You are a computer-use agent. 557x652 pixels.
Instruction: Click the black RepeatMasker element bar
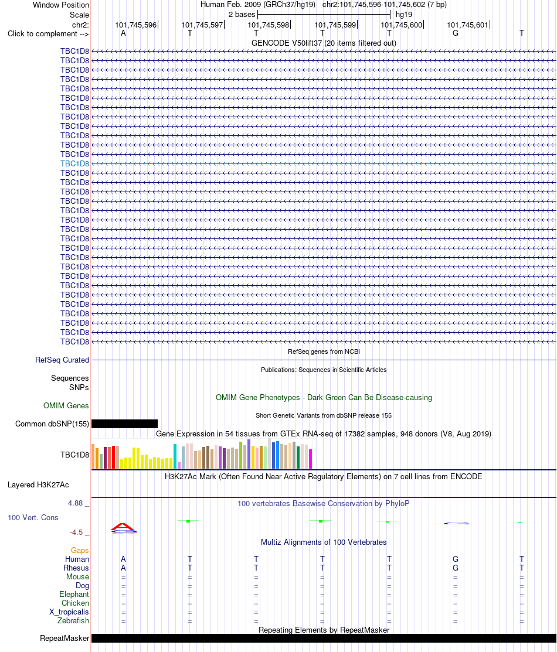point(324,639)
